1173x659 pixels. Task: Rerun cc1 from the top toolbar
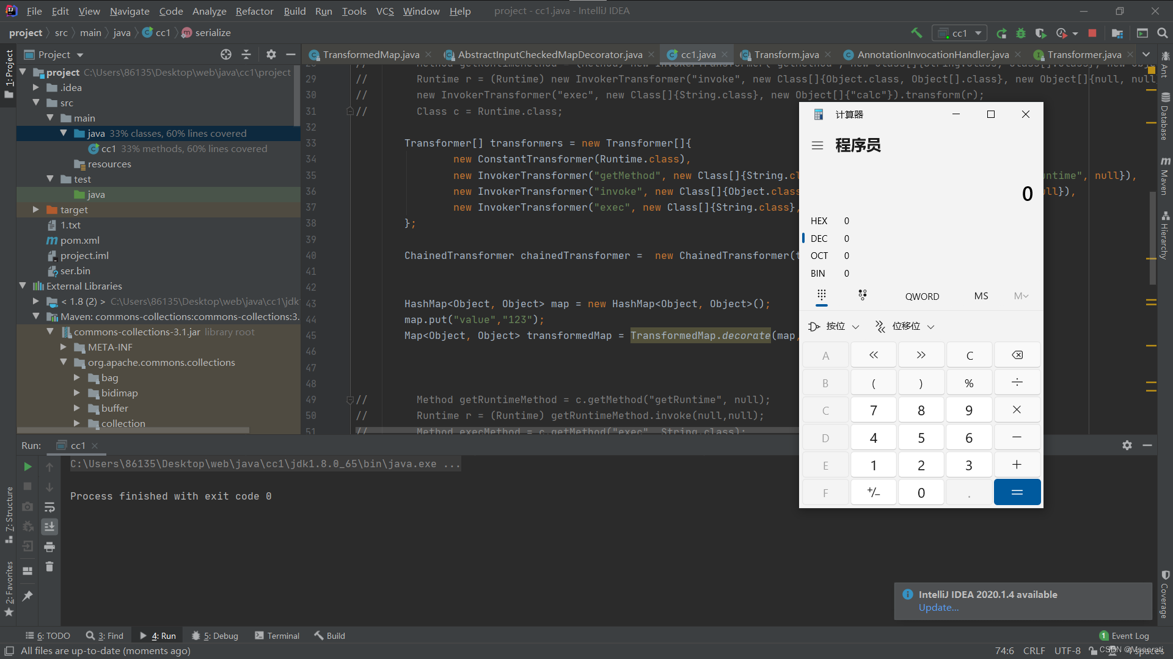coord(1001,33)
